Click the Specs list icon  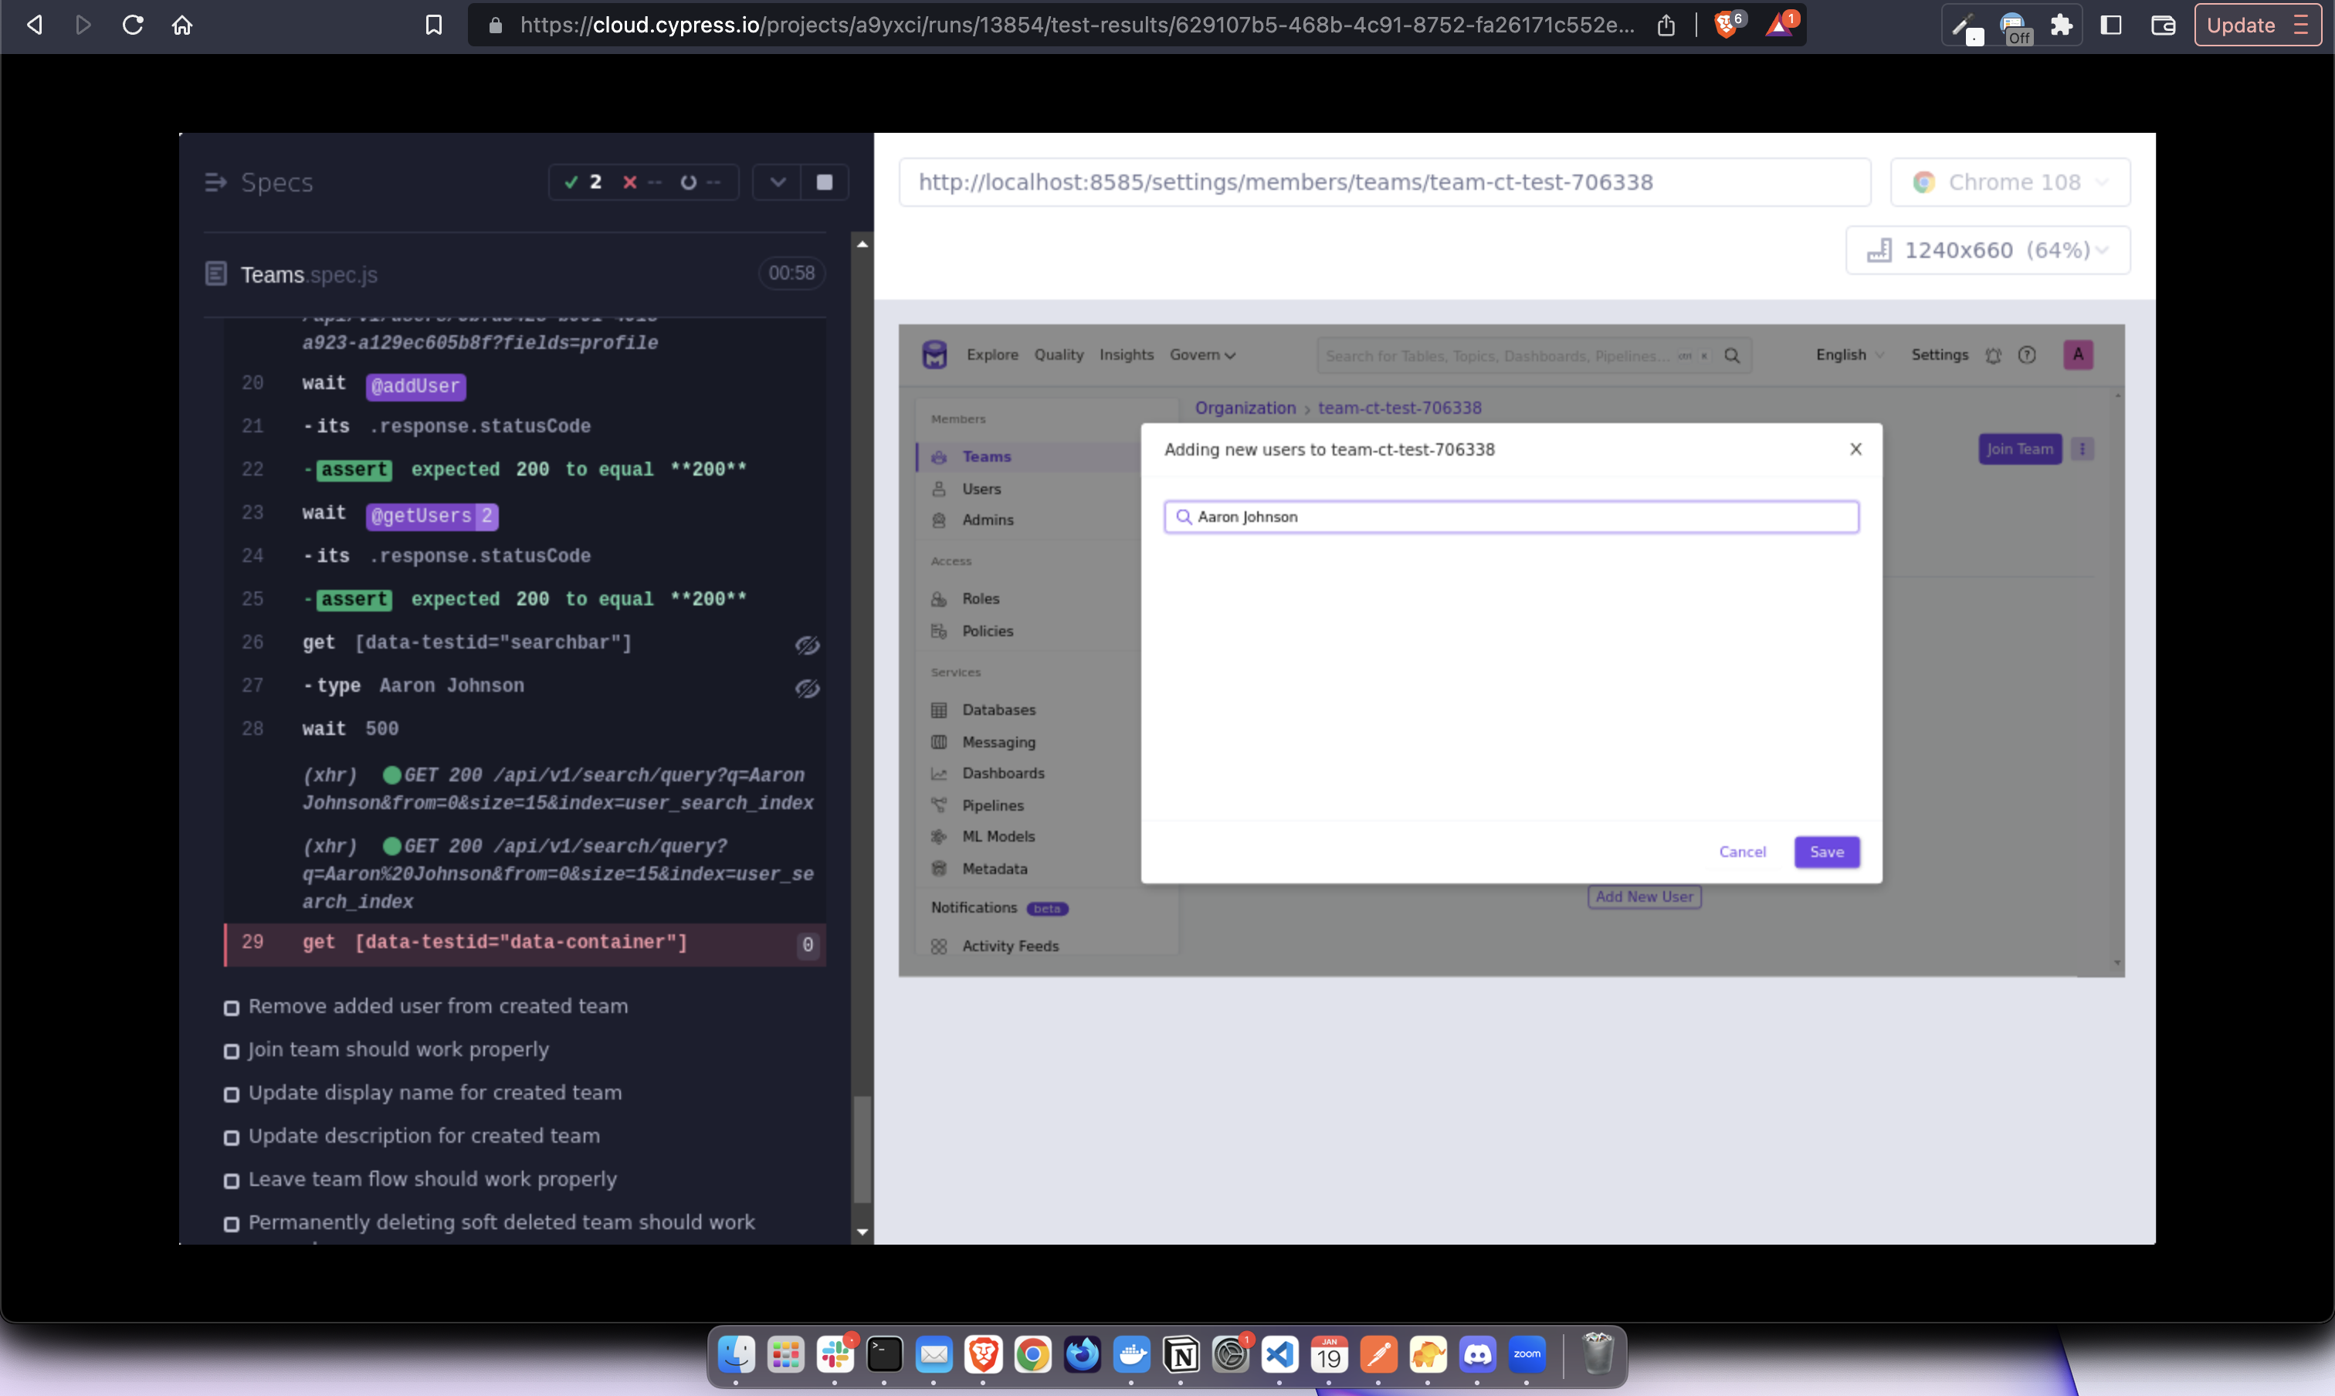[215, 181]
